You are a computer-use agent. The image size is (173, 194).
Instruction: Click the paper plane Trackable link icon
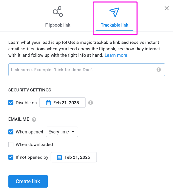tap(114, 12)
